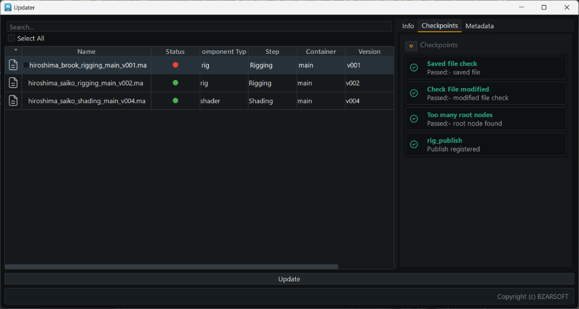Click the Shading step cell
579x309 pixels.
click(x=272, y=101)
